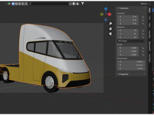The image size is (154, 115).
Task: Open the Options dropdown
Action: tap(145, 4)
